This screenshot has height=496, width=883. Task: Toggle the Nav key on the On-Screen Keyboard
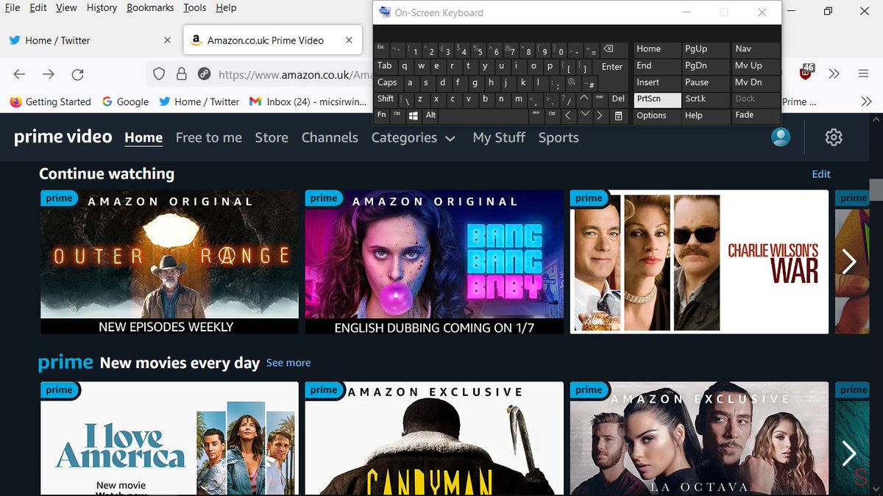click(756, 49)
